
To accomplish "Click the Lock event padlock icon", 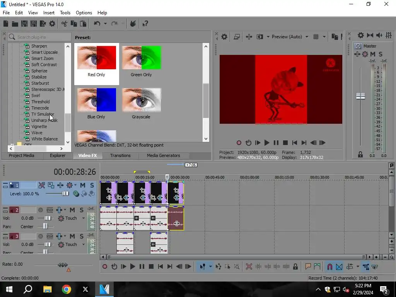I will [x=295, y=266].
